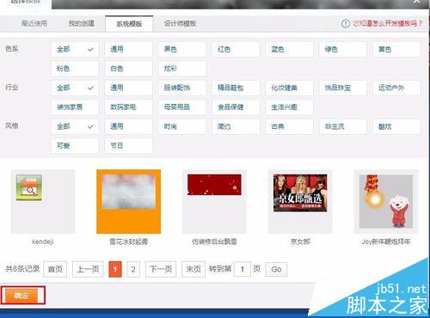Click the 京女郎 template name label
Image resolution: width=430 pixels, height=318 pixels.
[x=300, y=242]
